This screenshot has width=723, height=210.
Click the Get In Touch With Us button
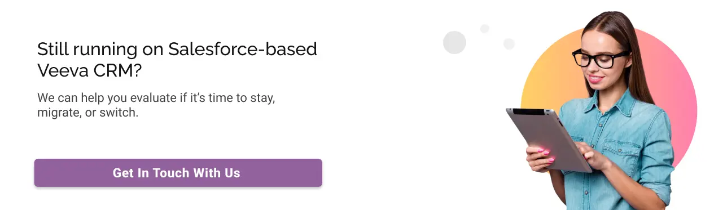(178, 173)
